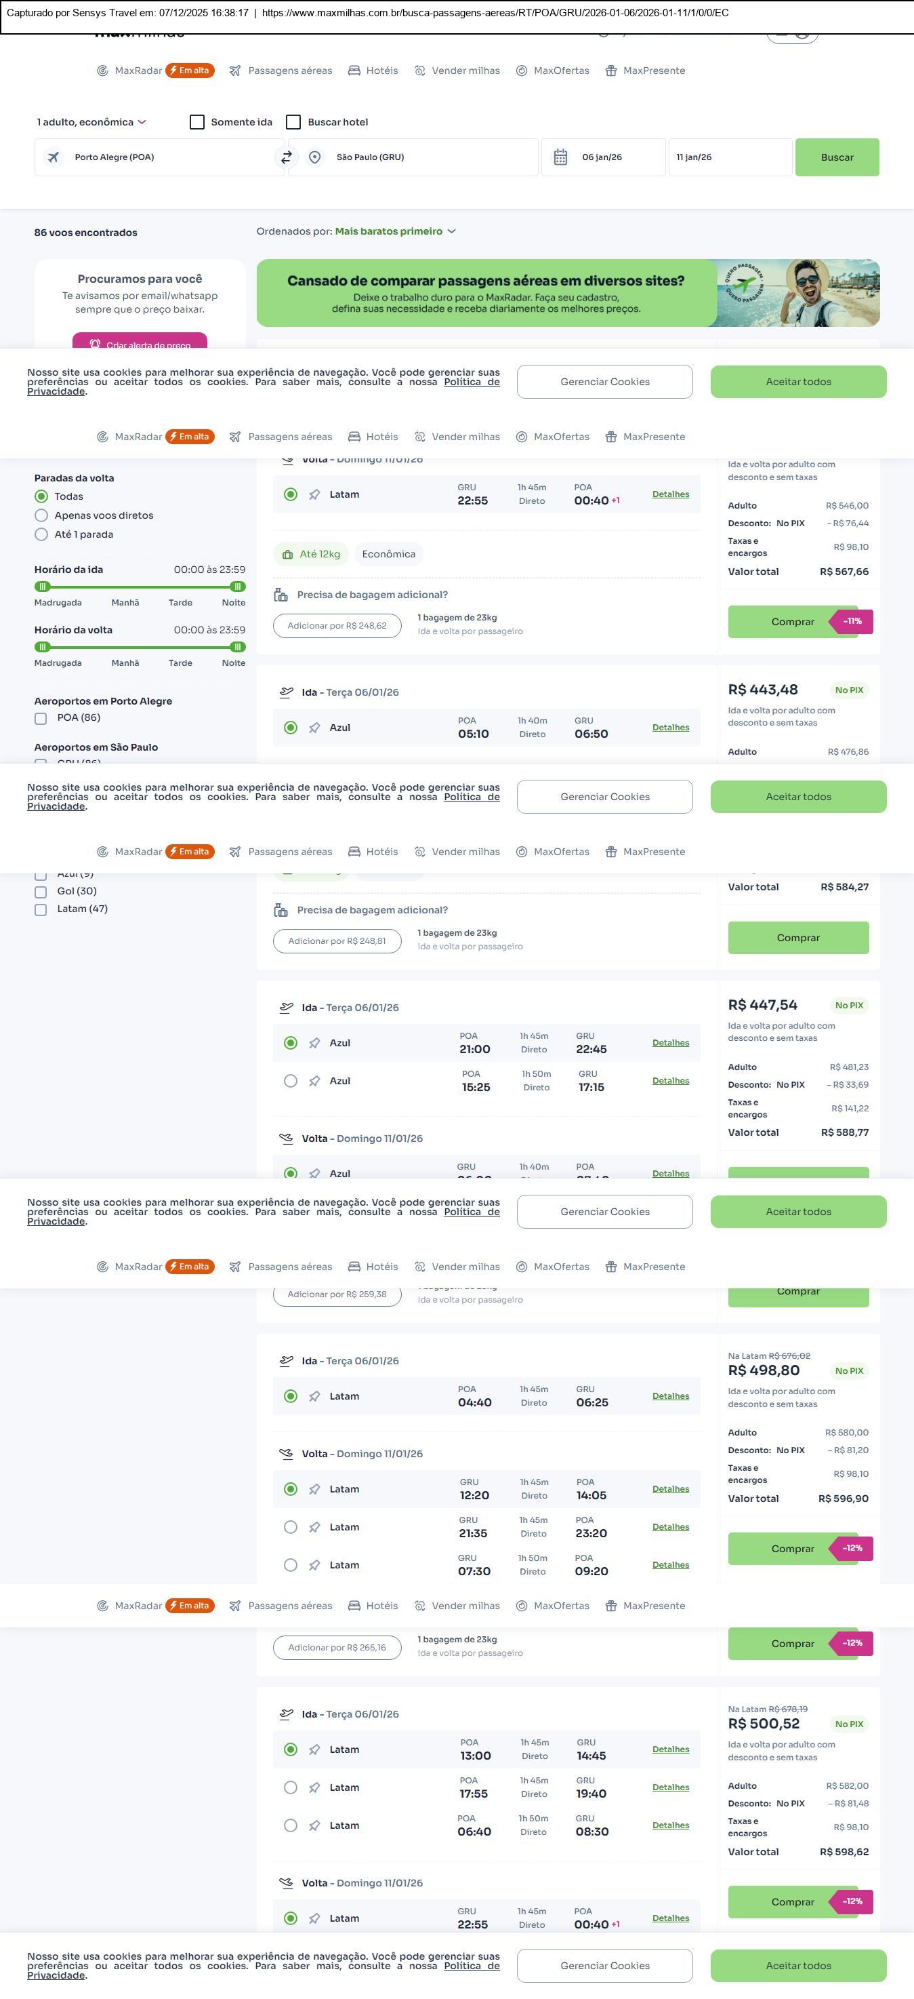Screen dimensions: 914x1999
Task: Select Apenas voos diretos for return stops
Action: pos(42,515)
